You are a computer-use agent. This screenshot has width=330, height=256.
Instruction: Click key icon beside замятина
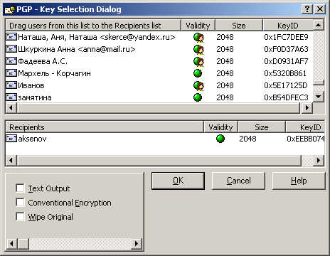11,97
